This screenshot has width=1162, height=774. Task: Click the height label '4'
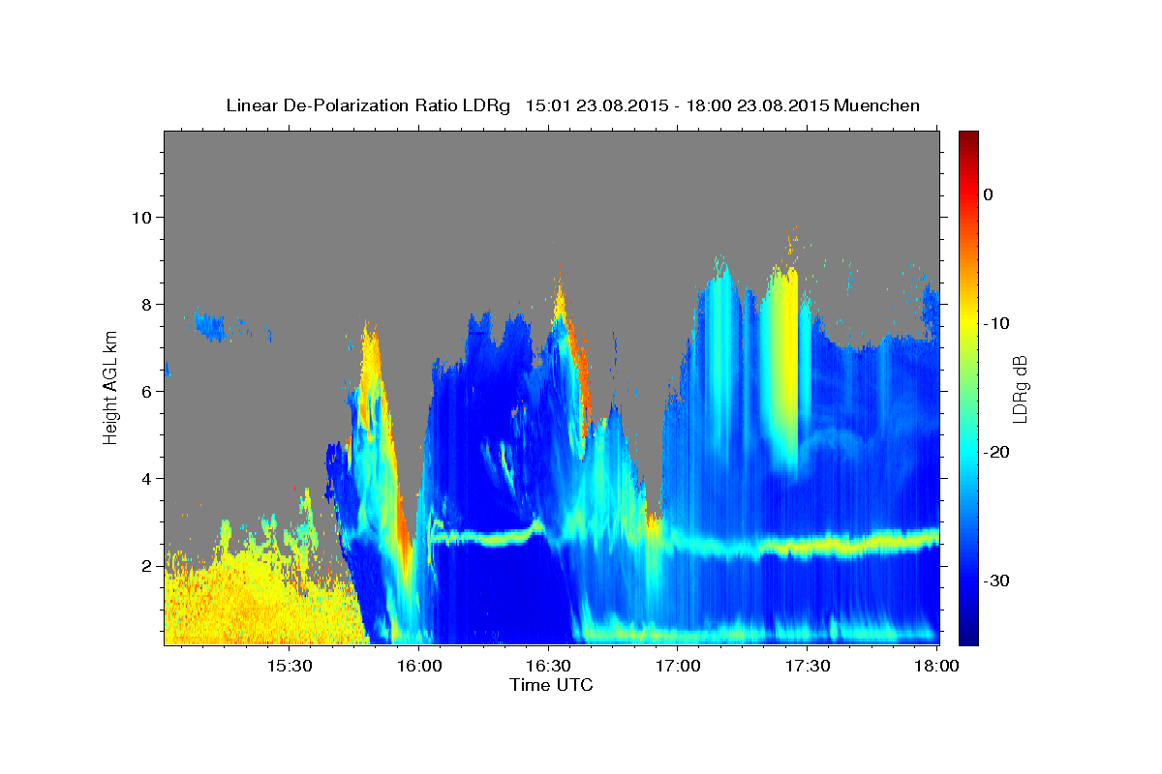point(149,478)
